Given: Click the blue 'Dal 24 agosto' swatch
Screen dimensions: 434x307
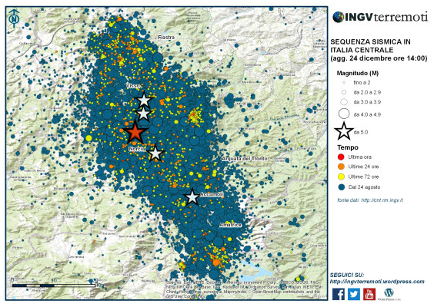Looking at the screenshot, I should click(342, 187).
